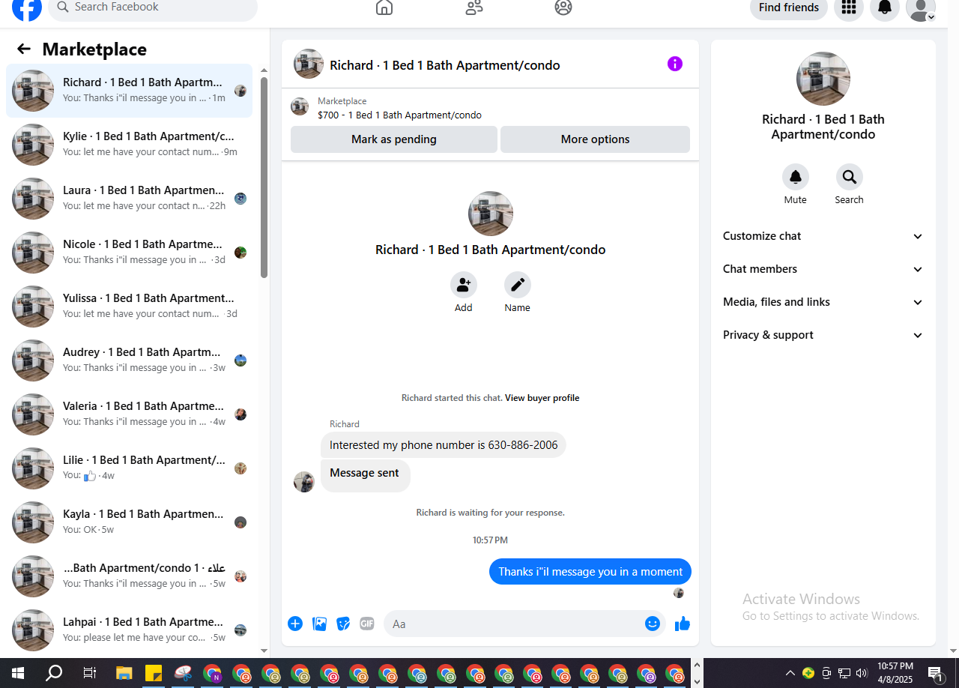Open Laura's apartment conversation
Screen dimensions: 959x688
click(x=129, y=199)
